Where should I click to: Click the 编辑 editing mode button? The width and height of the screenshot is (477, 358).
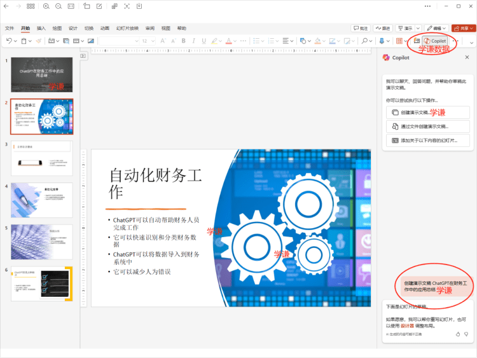coord(436,28)
